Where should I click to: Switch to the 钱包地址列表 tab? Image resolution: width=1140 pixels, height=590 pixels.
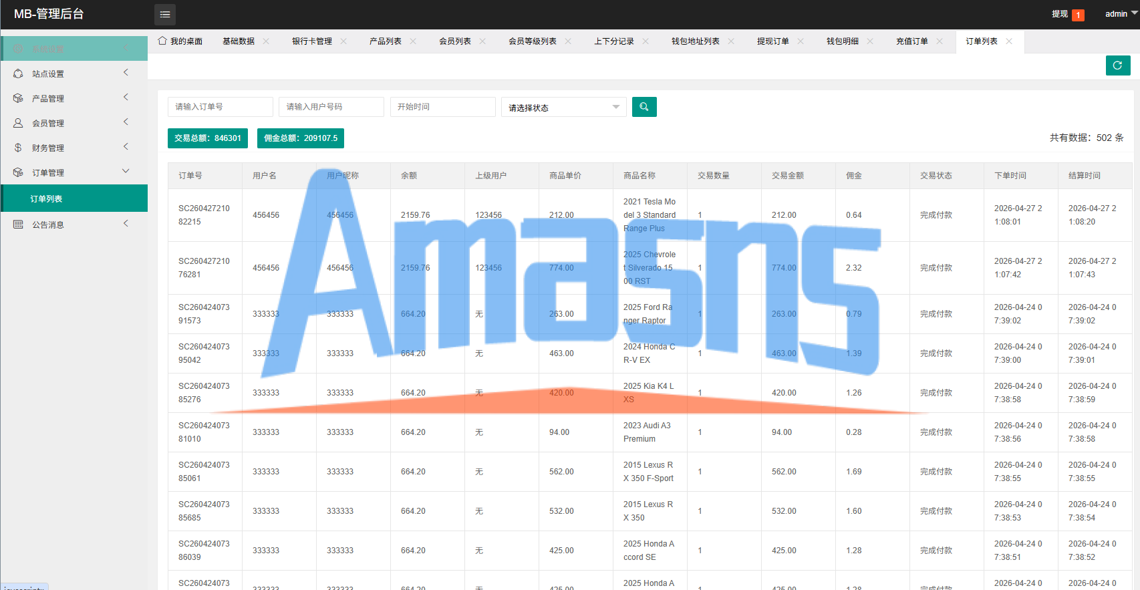click(696, 41)
